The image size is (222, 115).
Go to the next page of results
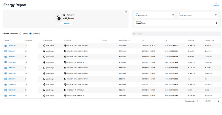(218, 101)
